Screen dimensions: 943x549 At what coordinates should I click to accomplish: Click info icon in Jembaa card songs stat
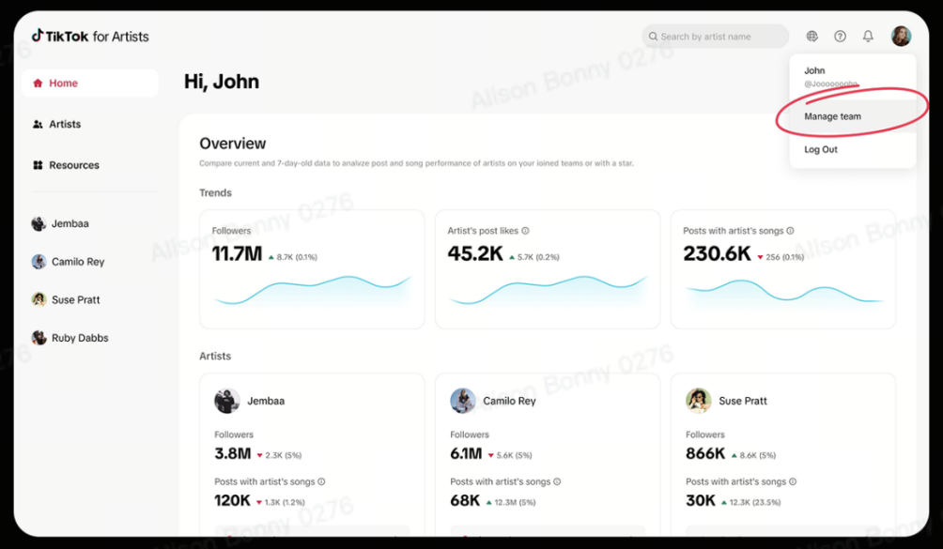tap(321, 481)
